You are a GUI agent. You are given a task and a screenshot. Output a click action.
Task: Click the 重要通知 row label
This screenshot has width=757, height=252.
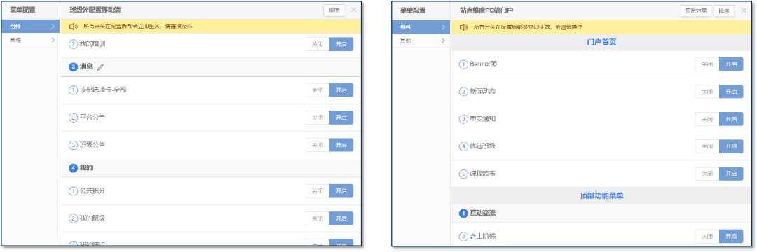[x=482, y=119]
